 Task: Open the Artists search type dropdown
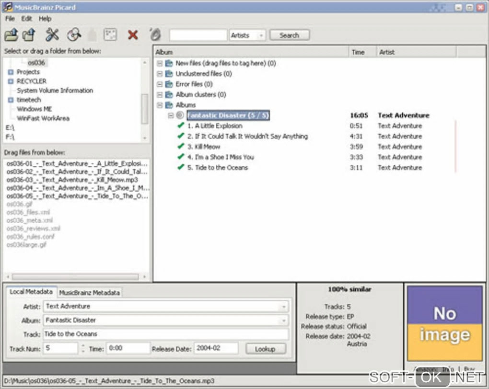coord(261,35)
